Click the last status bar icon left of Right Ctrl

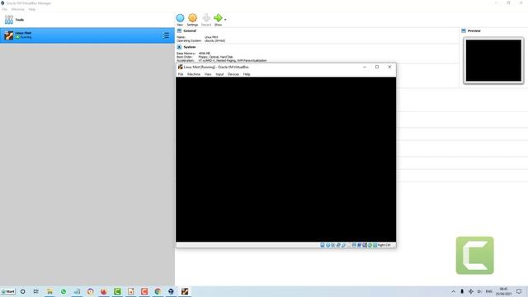[375, 245]
